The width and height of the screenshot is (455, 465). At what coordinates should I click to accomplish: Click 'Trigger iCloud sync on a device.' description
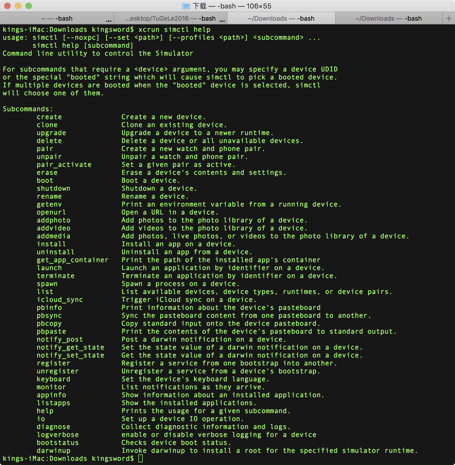pyautogui.click(x=189, y=299)
